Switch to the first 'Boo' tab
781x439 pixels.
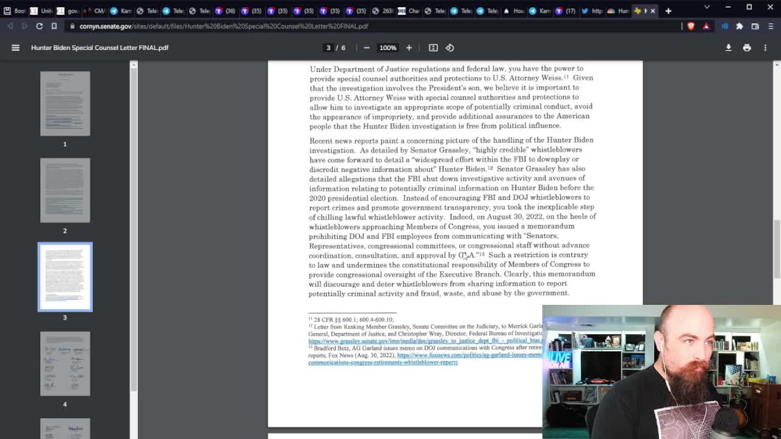[13, 11]
